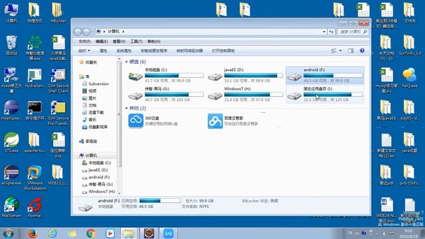Click the Explorer Forward navigation button
The width and height of the screenshot is (425, 239).
(86, 32)
